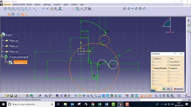Viewport: 191px width, 107px height.
Task: Open the Outils menu
Action: point(66,5)
